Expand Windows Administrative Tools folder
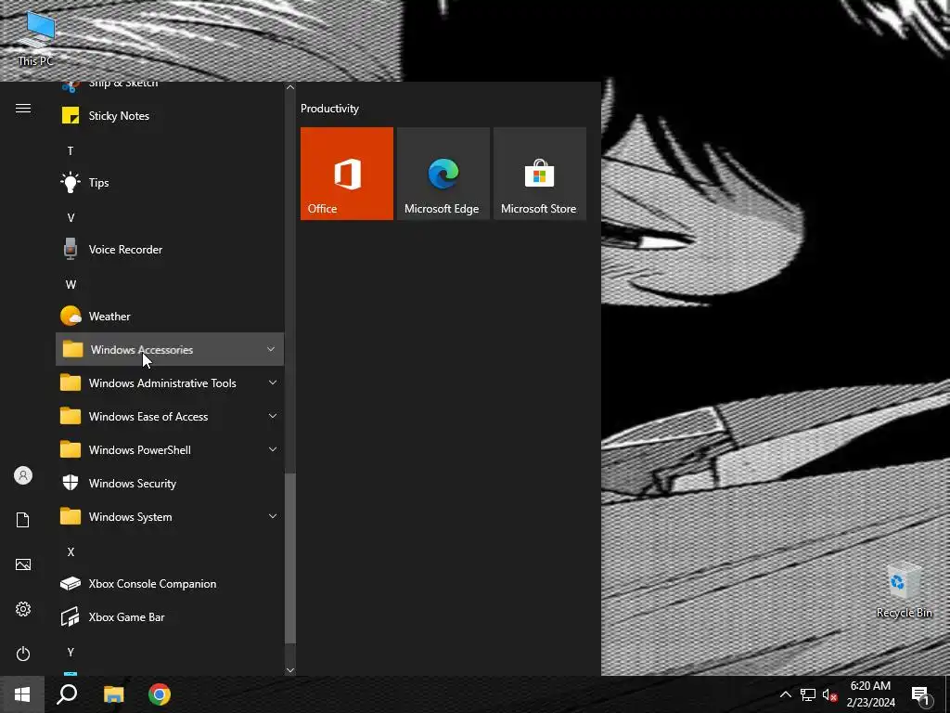The image size is (950, 713). click(x=170, y=382)
